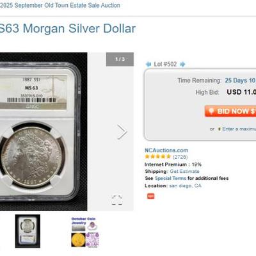The image size is (256, 256).
Task: Select the coin slab thumbnail image
Action: pos(28,231)
